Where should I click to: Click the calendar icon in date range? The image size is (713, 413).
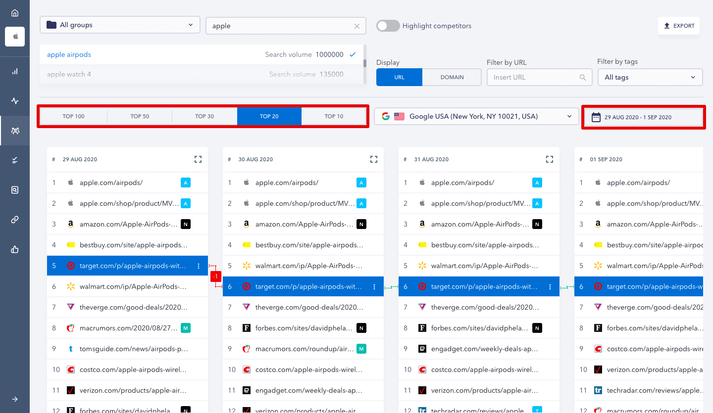596,117
